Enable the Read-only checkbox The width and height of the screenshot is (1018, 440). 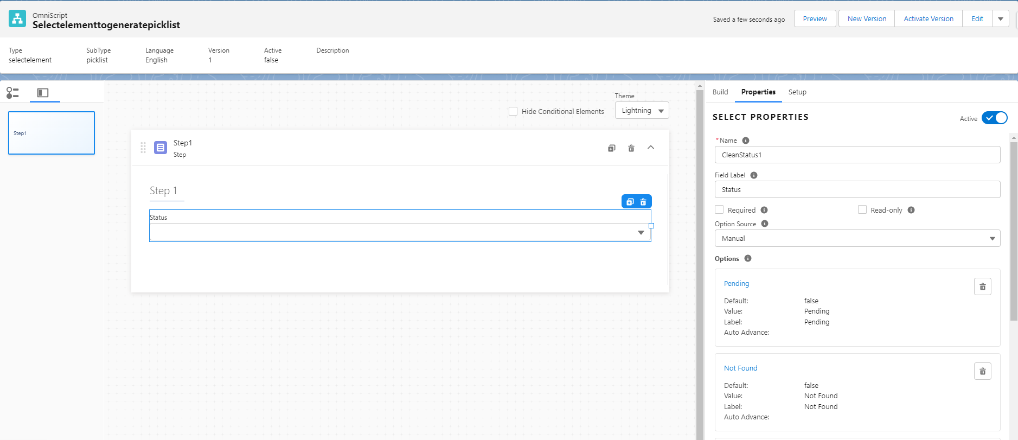(862, 210)
